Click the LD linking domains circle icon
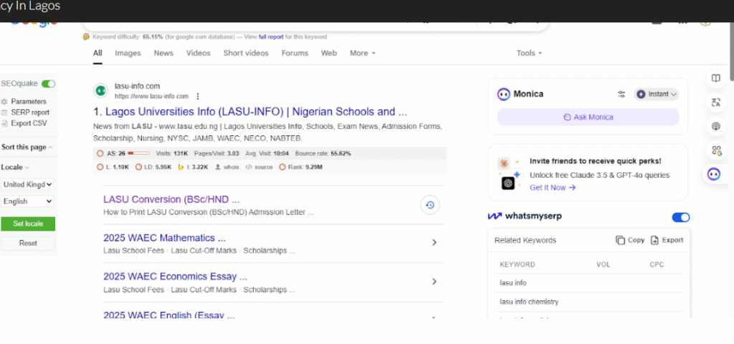Viewport: 734px width, 344px height. click(138, 167)
